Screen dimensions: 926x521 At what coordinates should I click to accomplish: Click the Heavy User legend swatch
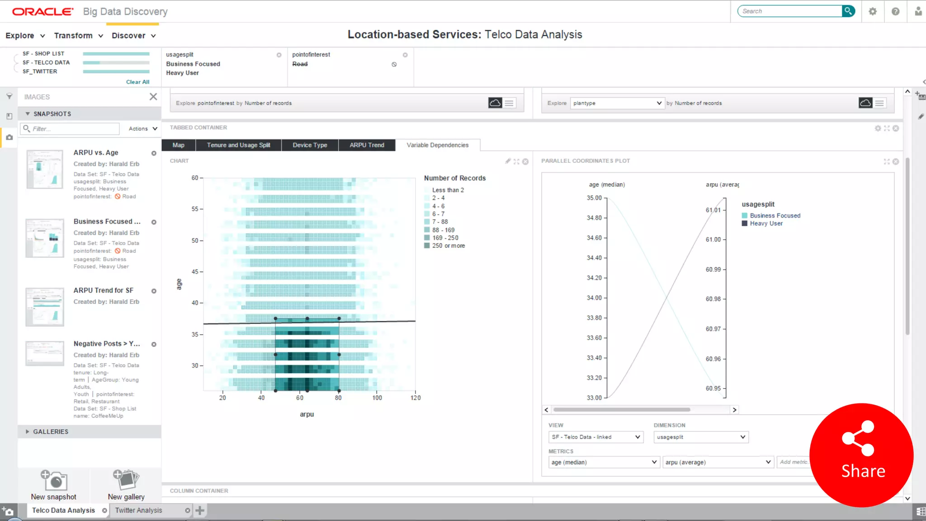tap(744, 223)
